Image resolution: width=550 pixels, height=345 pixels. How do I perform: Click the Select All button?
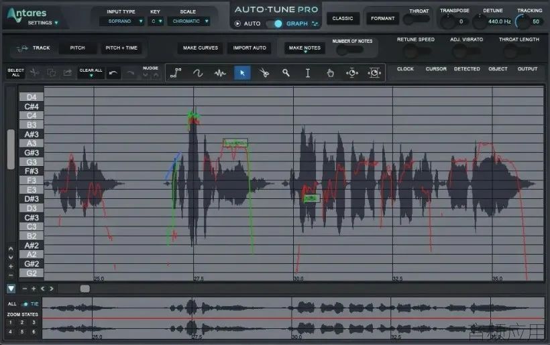16,72
